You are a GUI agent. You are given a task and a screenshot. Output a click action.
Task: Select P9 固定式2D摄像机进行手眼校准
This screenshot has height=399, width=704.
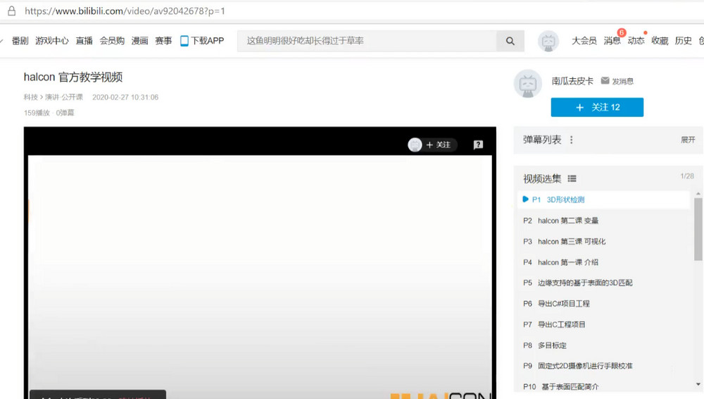click(x=604, y=366)
